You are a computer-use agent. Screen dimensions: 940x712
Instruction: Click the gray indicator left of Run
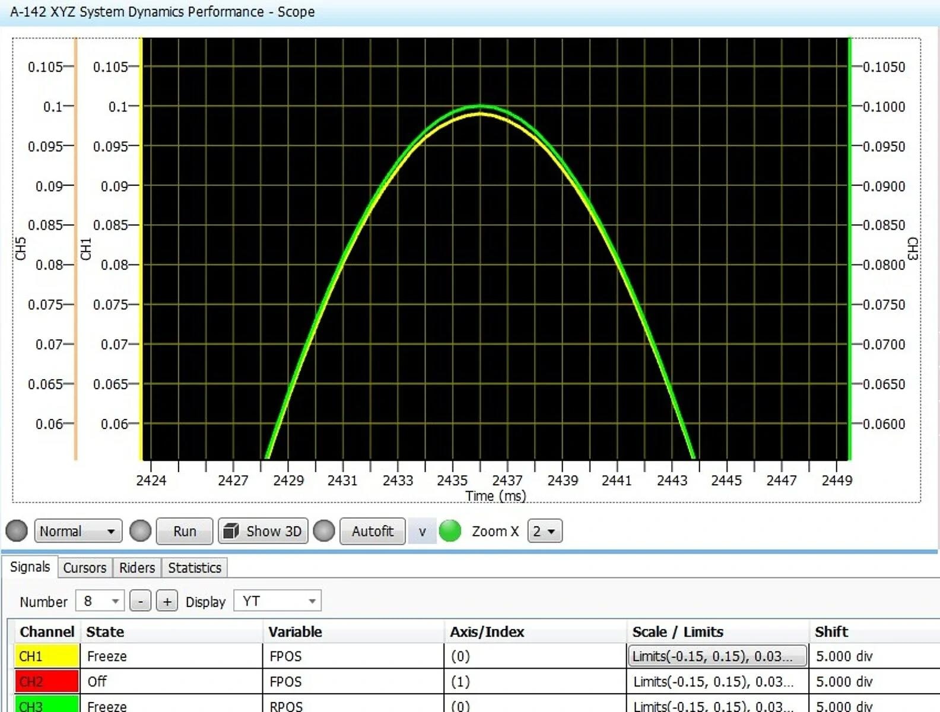(141, 531)
